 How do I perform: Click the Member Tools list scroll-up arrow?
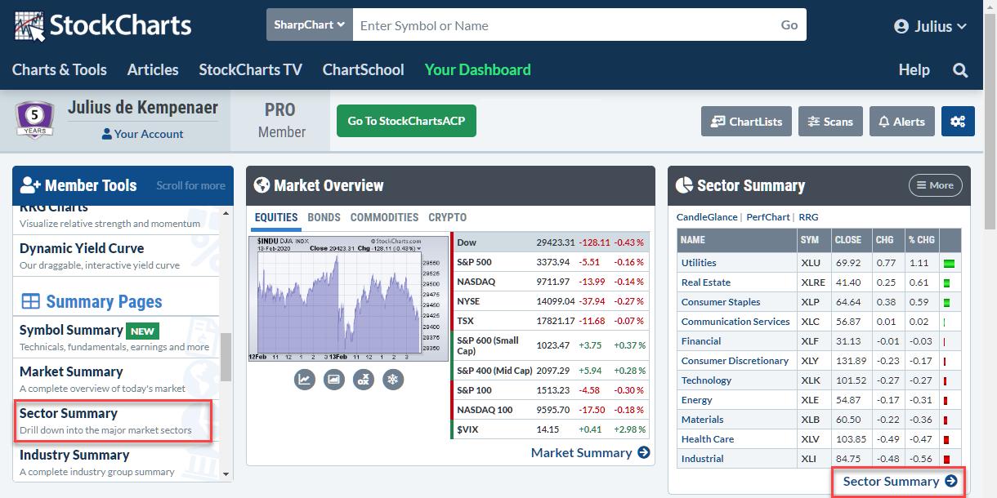(226, 213)
